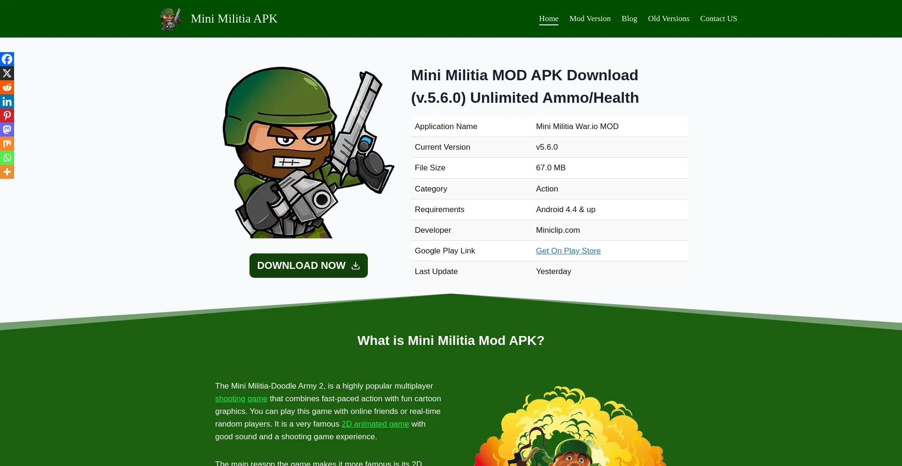Share page on Mix
The width and height of the screenshot is (902, 466).
7,144
